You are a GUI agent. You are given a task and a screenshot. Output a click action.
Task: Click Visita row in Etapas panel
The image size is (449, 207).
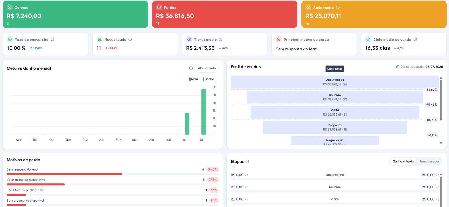coord(335,200)
